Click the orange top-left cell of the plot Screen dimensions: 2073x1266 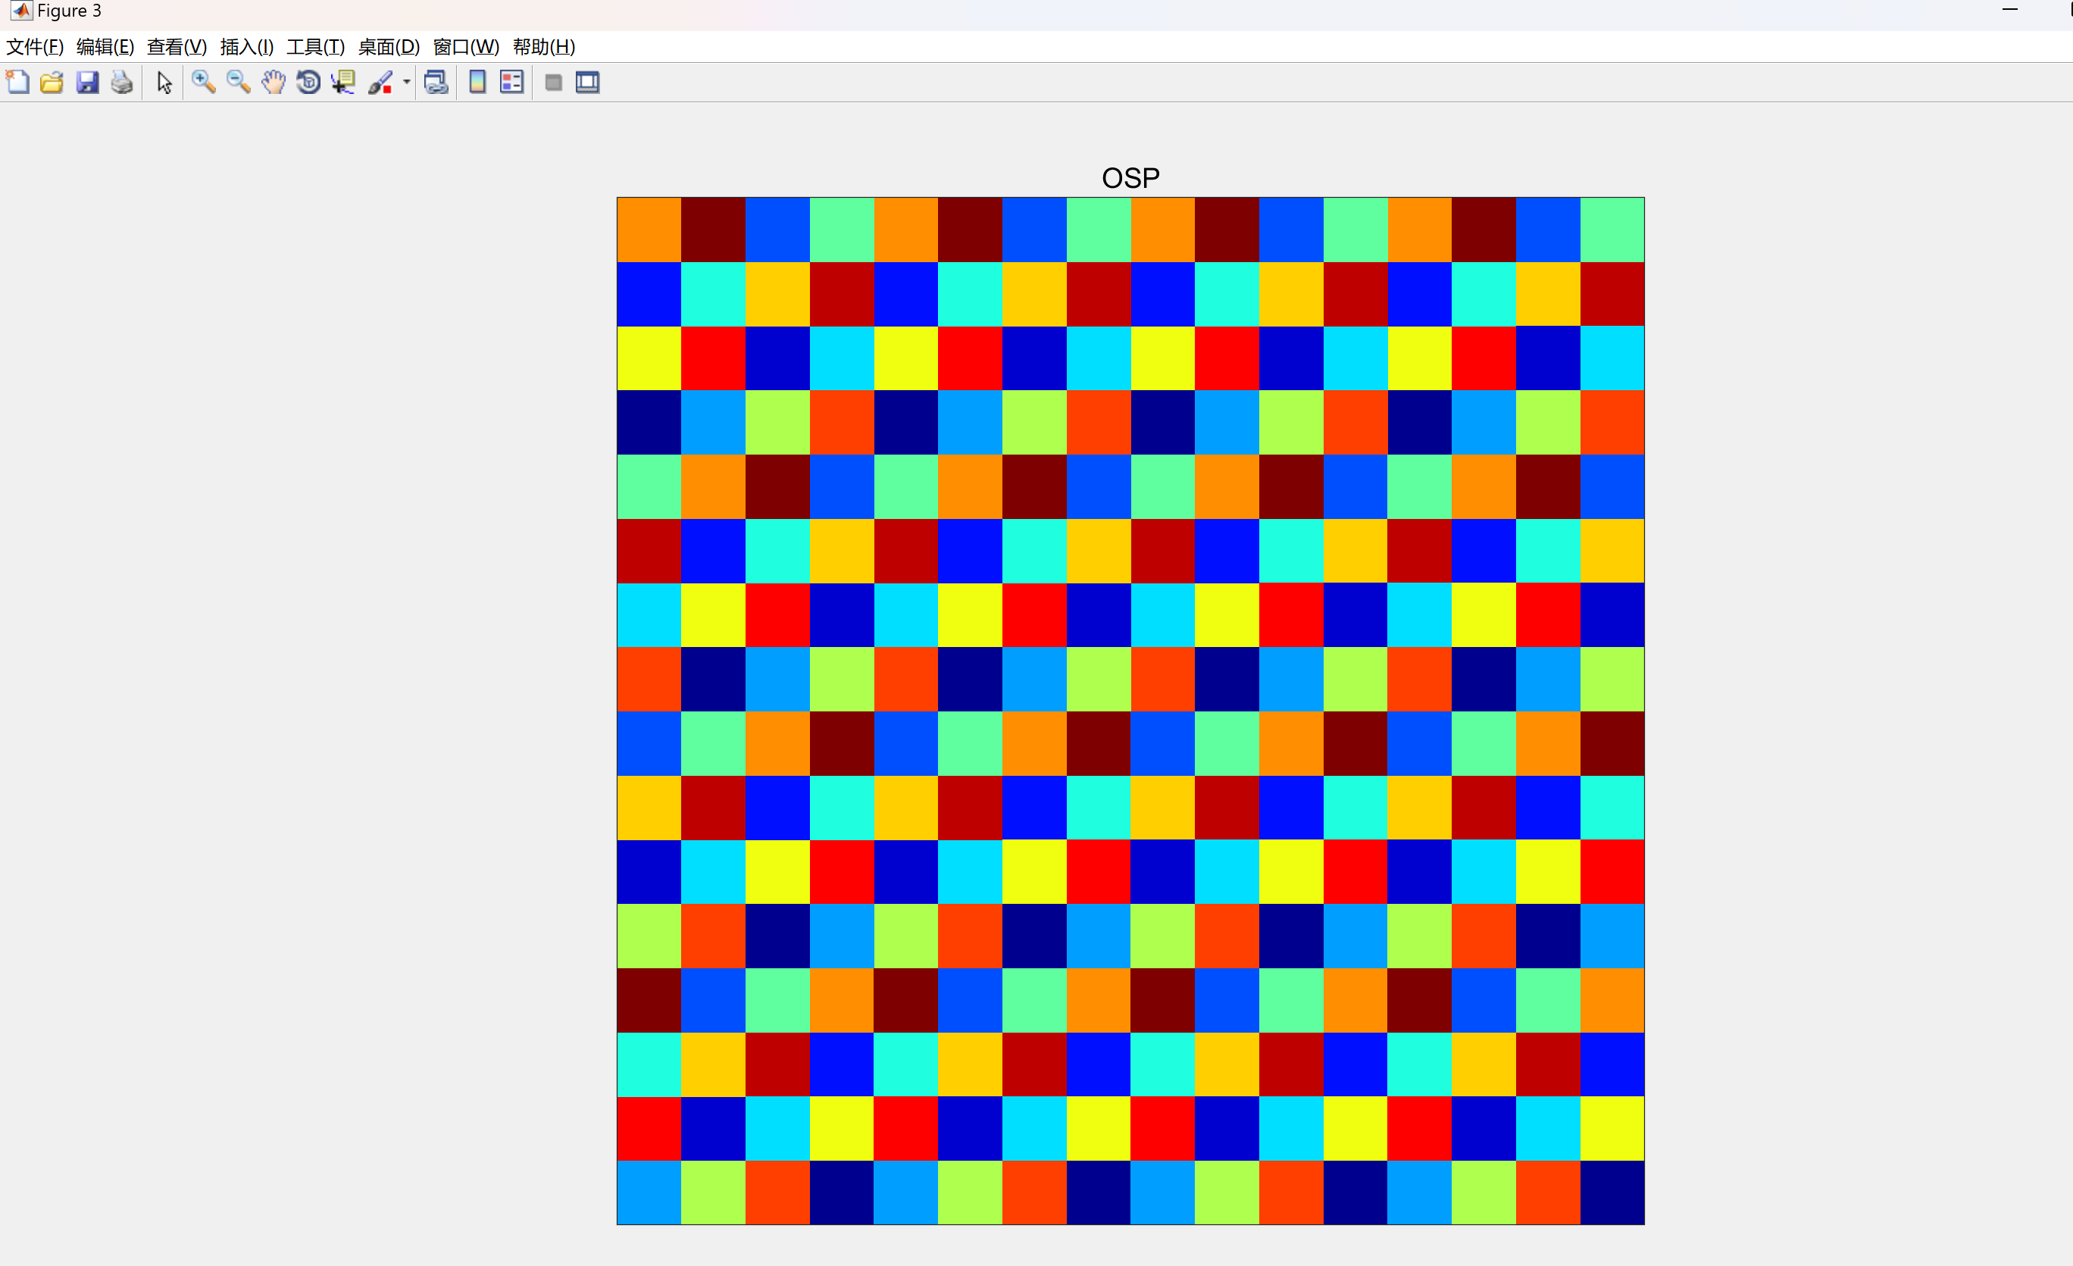649,230
